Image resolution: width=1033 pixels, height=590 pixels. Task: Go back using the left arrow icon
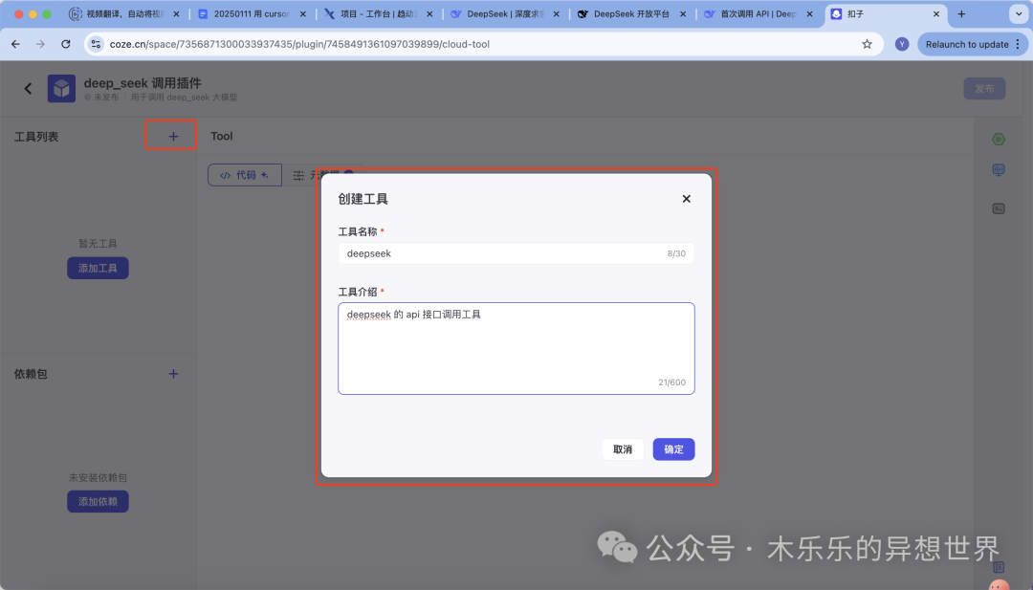click(28, 89)
